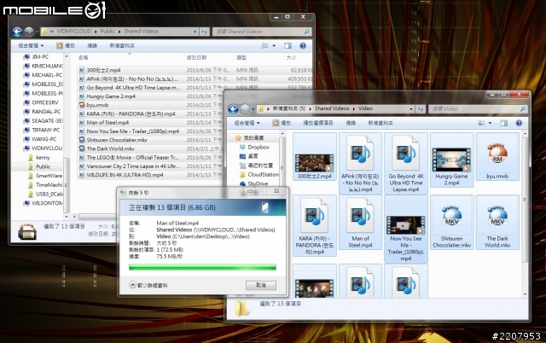The width and height of the screenshot is (546, 343).
Task: Open kenny share folder in tree
Action: coord(39,157)
